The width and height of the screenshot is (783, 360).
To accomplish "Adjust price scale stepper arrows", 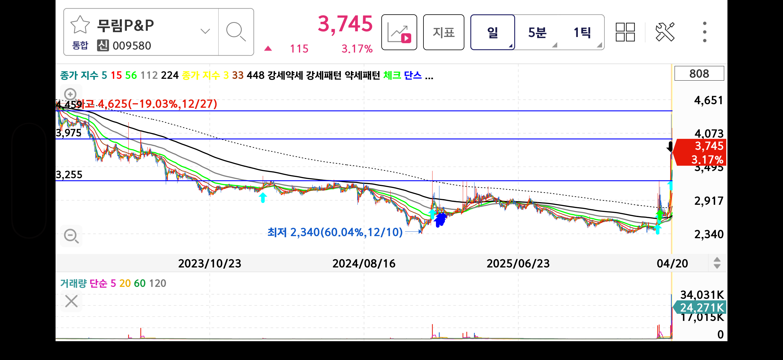I will tap(717, 263).
